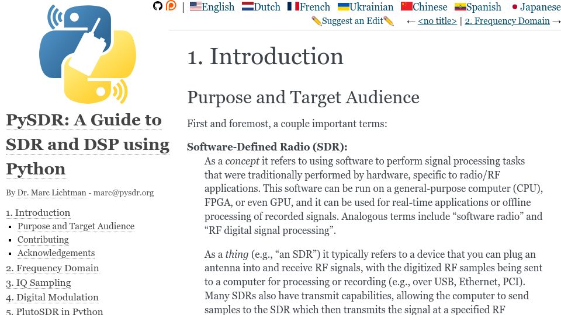This screenshot has width=561, height=315.
Task: Open 1. Introduction in sidebar
Action: [x=38, y=213]
